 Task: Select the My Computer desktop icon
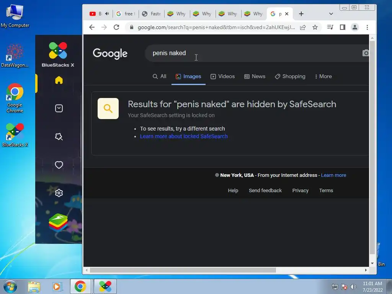(15, 16)
